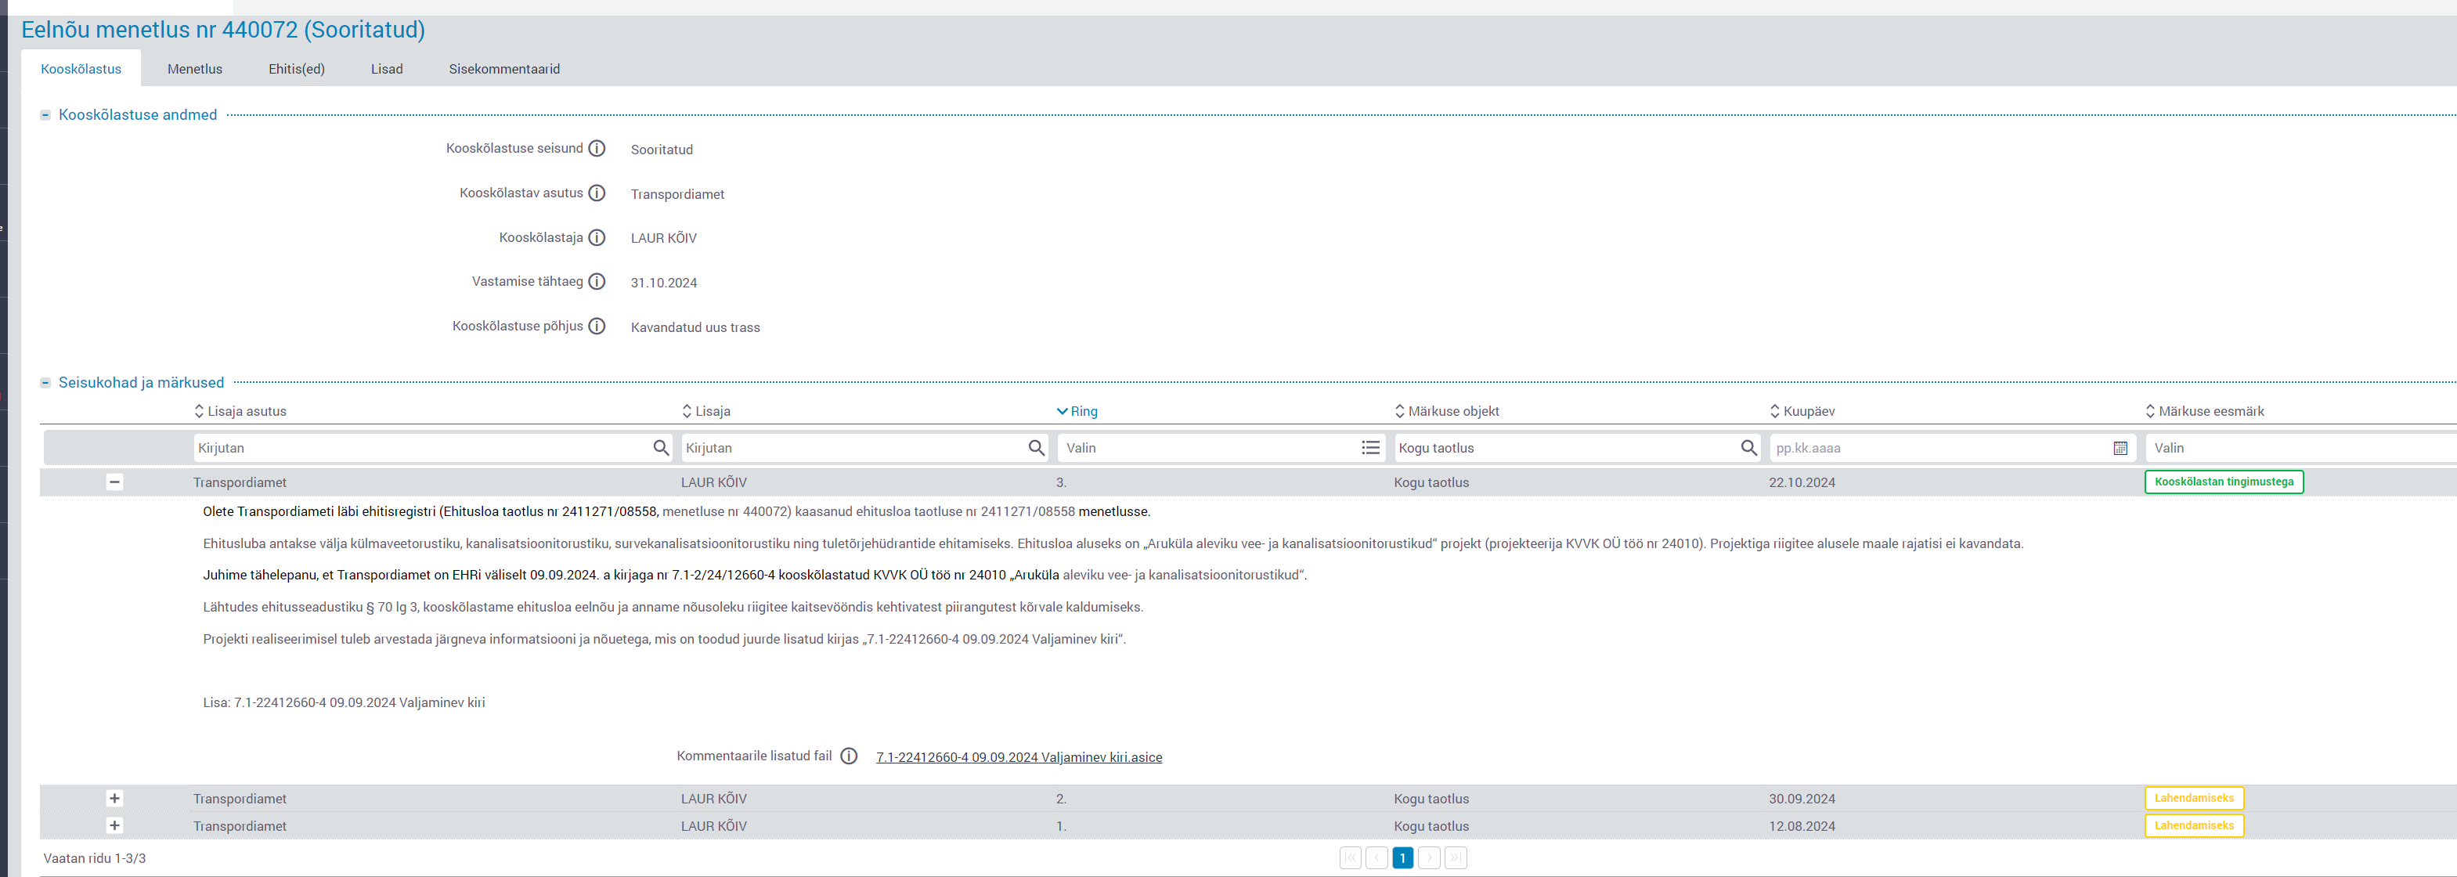2457x877 pixels.
Task: Expand the ring 1 row dated 12.08.2024
Action: [x=114, y=825]
